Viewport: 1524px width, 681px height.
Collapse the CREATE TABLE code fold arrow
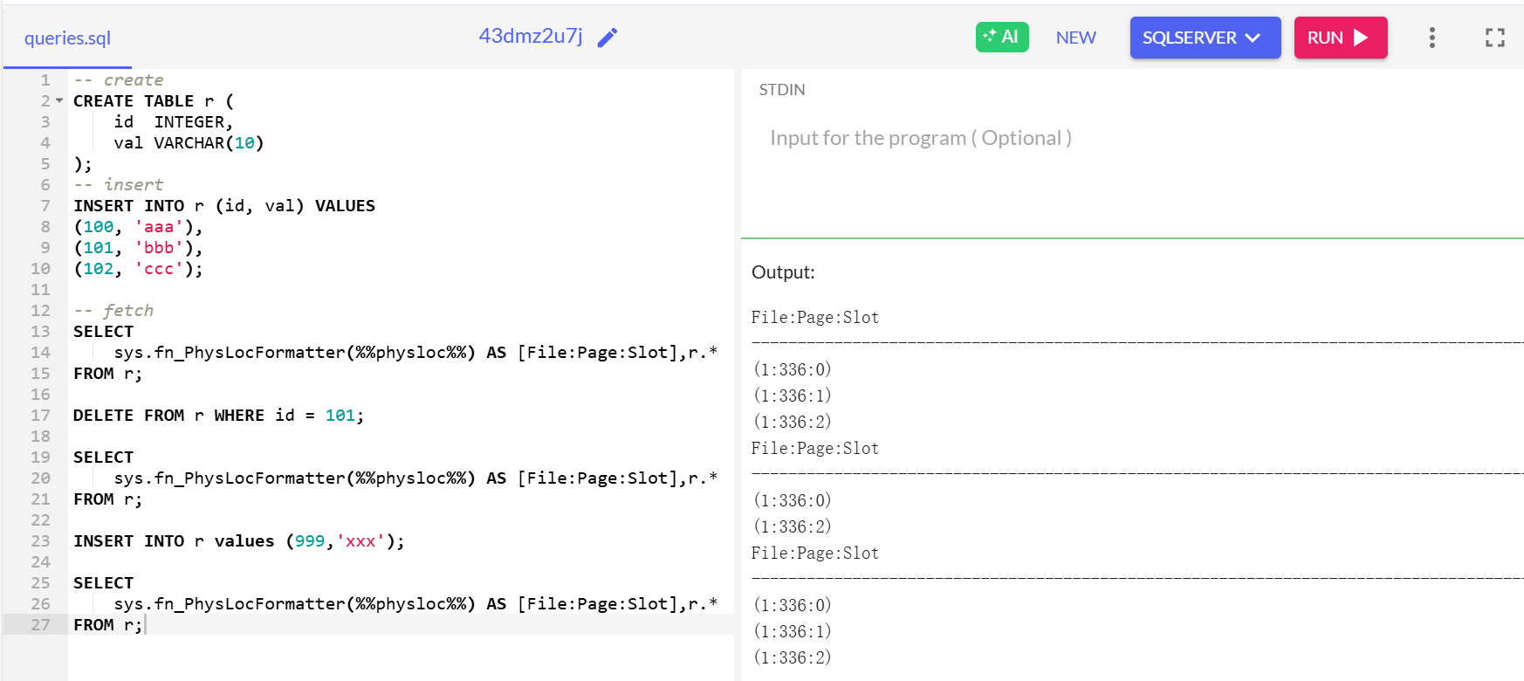(x=59, y=101)
